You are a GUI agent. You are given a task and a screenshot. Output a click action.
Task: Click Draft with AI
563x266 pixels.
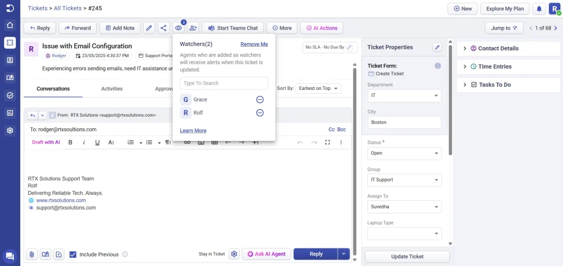(46, 142)
